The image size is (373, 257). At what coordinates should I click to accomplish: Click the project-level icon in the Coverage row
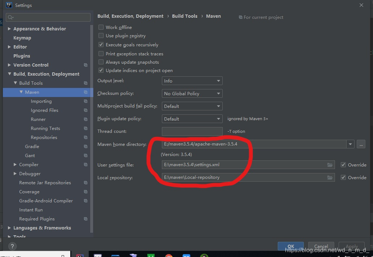pos(85,191)
